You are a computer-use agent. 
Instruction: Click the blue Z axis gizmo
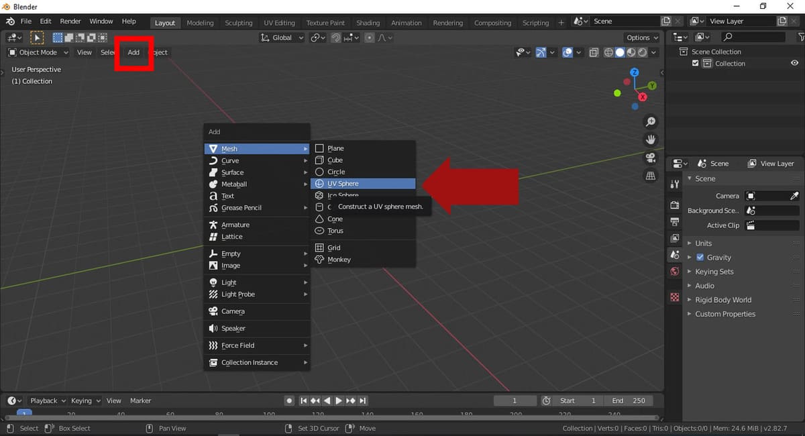pos(635,72)
